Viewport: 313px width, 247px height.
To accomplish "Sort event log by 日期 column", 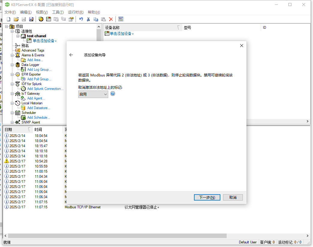I will pos(18,129).
